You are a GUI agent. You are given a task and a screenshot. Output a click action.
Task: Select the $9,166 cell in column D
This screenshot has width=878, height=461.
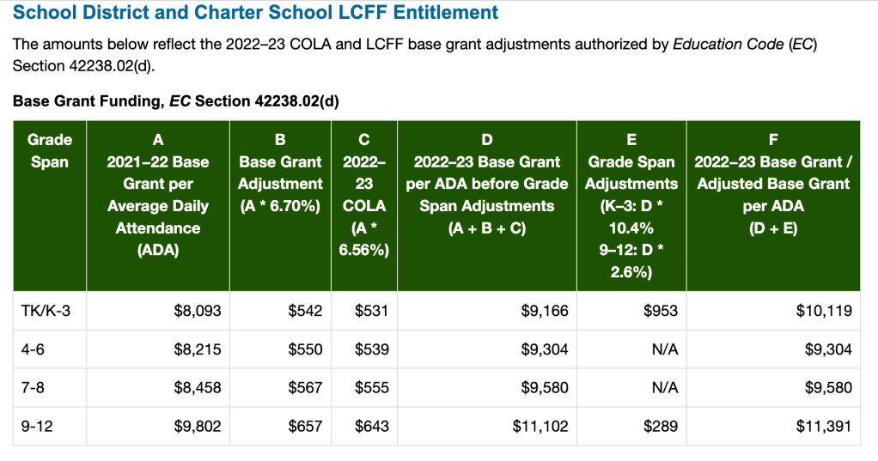point(544,311)
